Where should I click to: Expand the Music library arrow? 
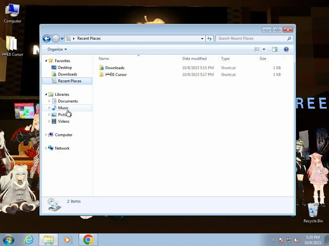tap(49, 108)
